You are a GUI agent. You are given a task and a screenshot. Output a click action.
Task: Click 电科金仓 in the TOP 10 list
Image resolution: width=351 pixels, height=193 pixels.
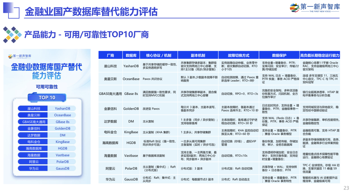33,142
